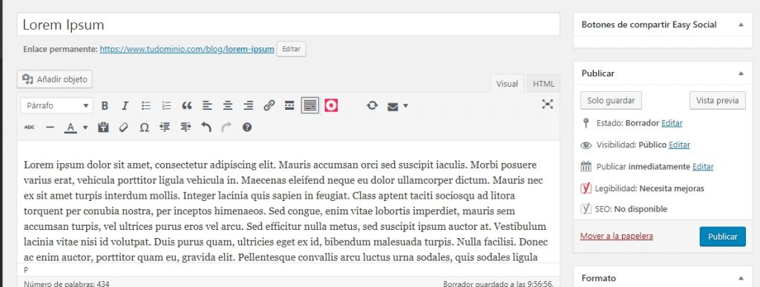Click the refresh arrows toolbar icon
This screenshot has height=287, width=760.
point(372,105)
